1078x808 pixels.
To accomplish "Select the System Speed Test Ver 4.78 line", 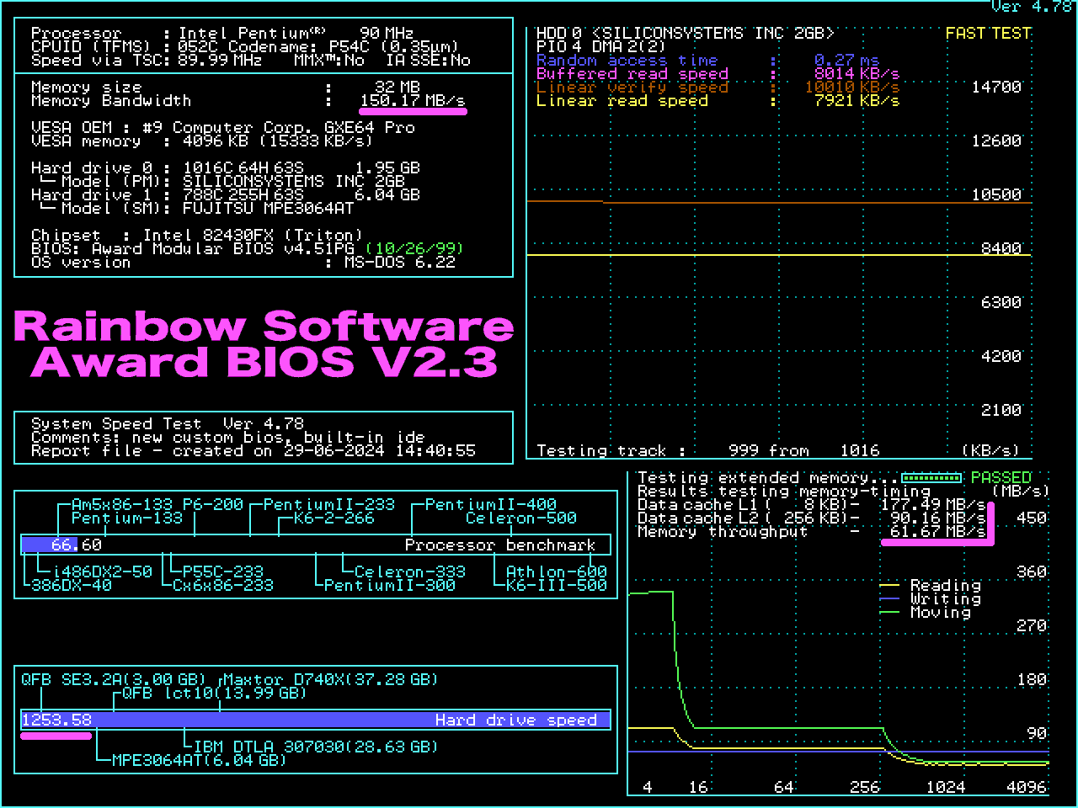I will (168, 423).
